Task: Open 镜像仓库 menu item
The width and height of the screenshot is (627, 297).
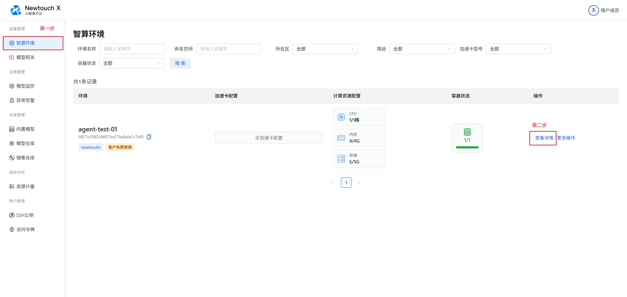Action: click(x=33, y=158)
